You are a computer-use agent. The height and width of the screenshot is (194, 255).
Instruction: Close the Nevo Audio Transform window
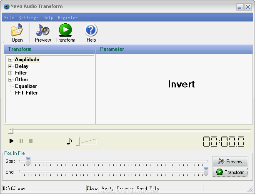pos(248,7)
